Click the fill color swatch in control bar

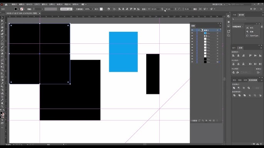pos(16,9)
